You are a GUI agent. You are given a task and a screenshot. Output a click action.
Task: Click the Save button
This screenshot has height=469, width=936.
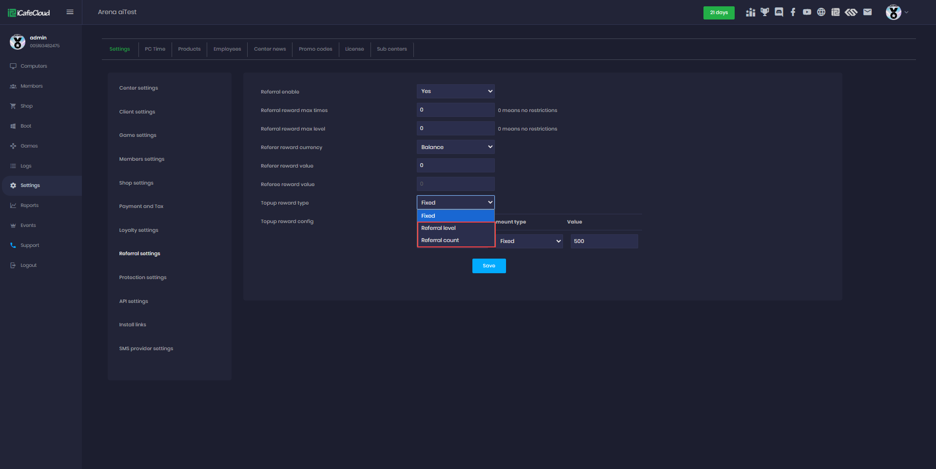click(x=488, y=266)
